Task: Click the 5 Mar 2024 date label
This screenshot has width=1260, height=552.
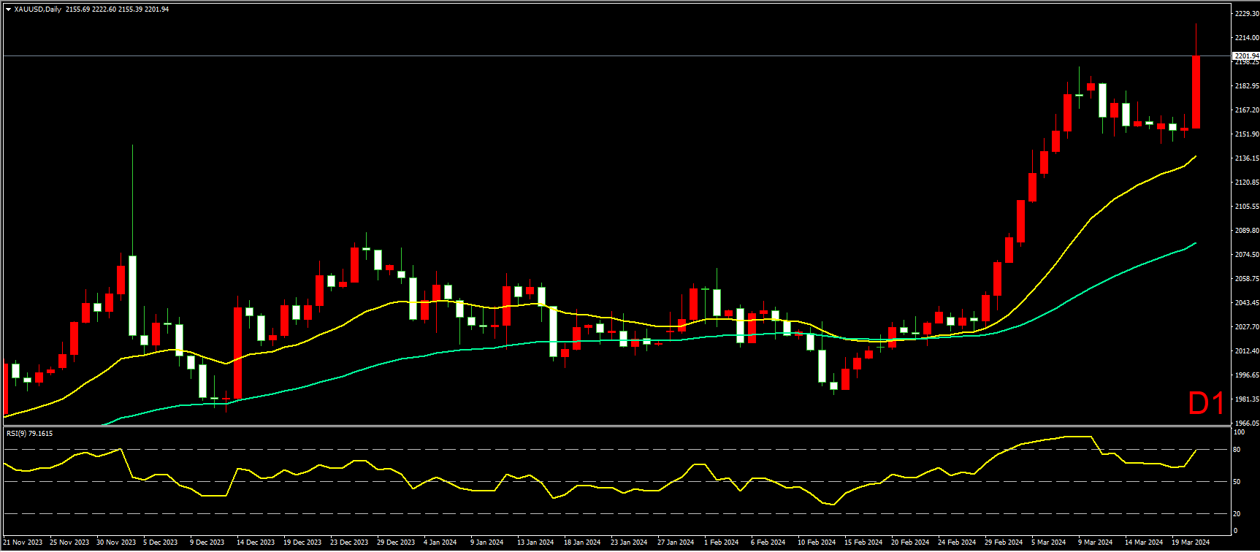Action: 1048,543
